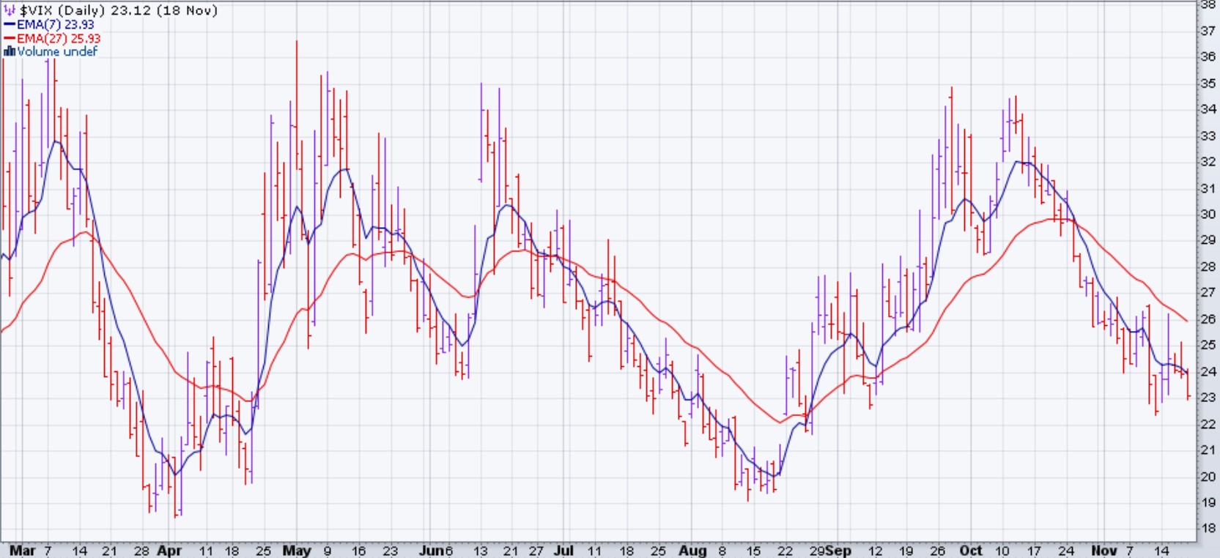Click the blue EMA(7) line swatch in legend
The width and height of the screenshot is (1220, 558).
pyautogui.click(x=10, y=25)
